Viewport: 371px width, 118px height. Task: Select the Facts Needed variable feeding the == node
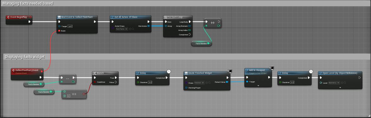(44, 92)
